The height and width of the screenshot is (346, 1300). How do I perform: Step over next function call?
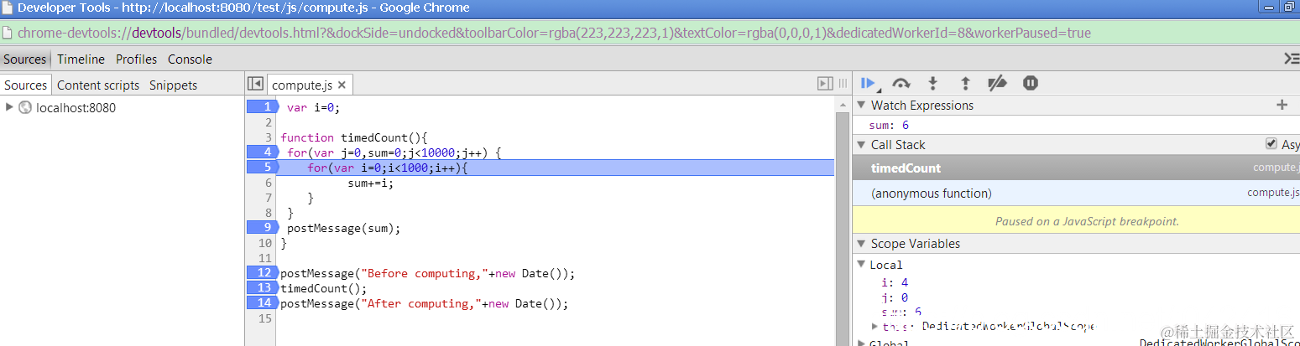click(901, 83)
